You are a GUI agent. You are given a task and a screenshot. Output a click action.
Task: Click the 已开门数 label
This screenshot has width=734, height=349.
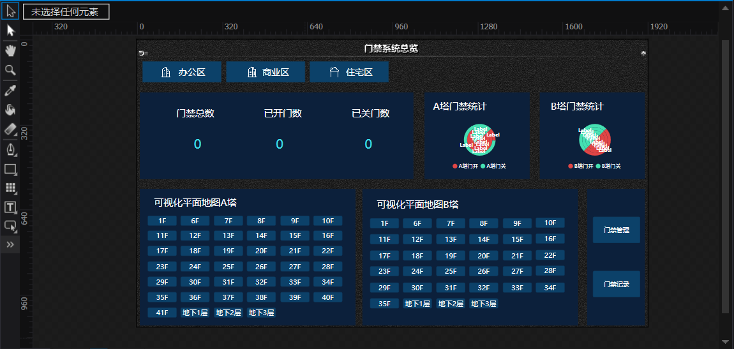pyautogui.click(x=283, y=113)
